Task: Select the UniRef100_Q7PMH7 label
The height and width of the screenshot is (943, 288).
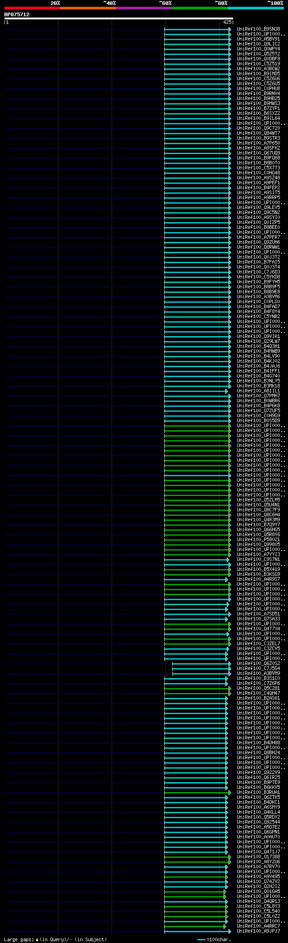Action: (258, 396)
